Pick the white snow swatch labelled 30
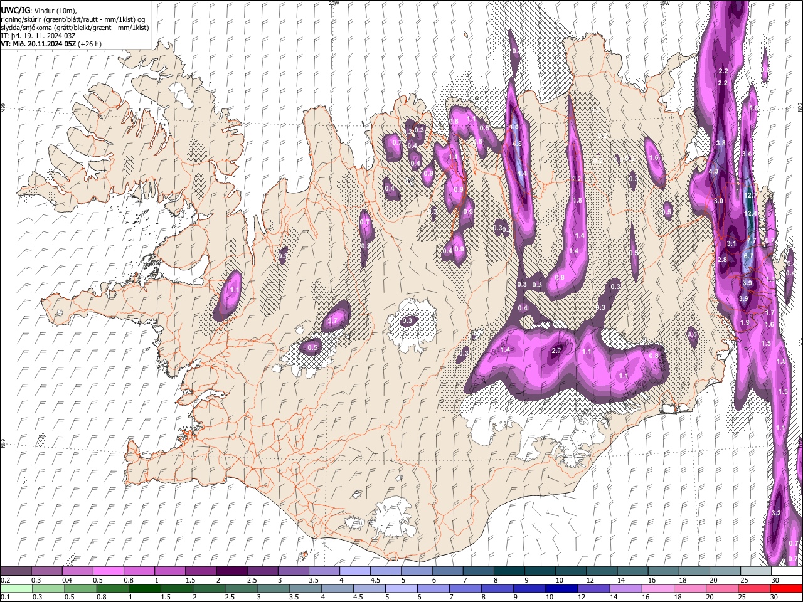 787,571
